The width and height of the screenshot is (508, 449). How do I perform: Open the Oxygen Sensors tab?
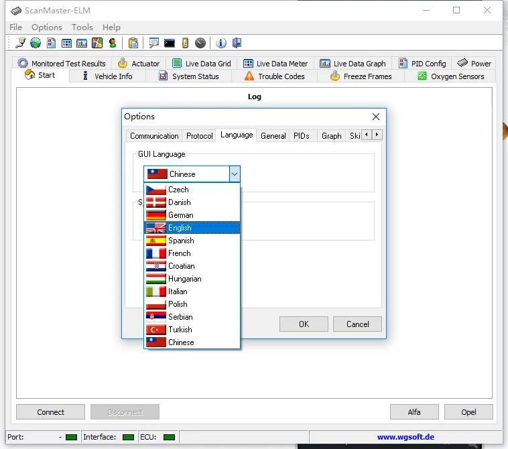[x=450, y=76]
